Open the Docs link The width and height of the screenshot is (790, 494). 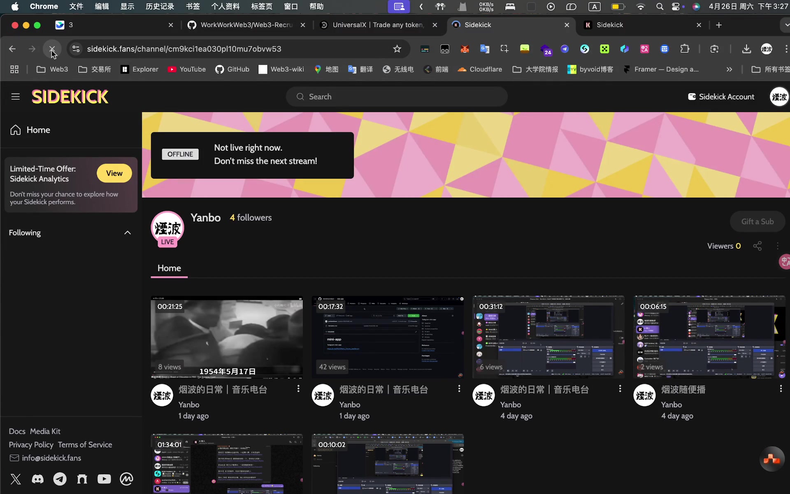17,431
